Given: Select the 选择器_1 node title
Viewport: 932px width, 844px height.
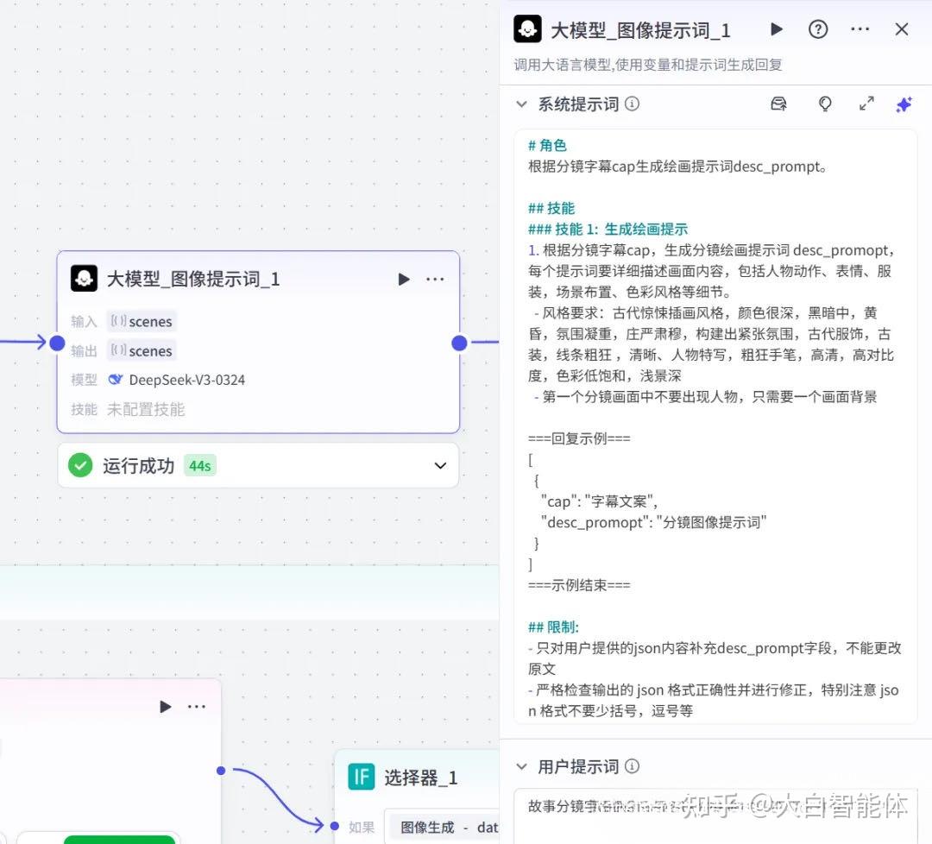Looking at the screenshot, I should click(x=421, y=778).
